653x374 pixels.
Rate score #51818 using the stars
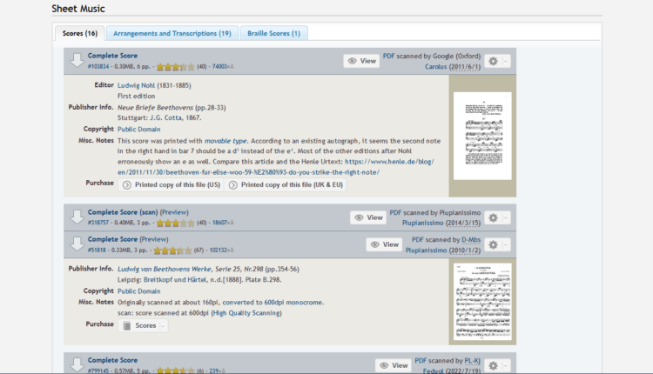[172, 250]
